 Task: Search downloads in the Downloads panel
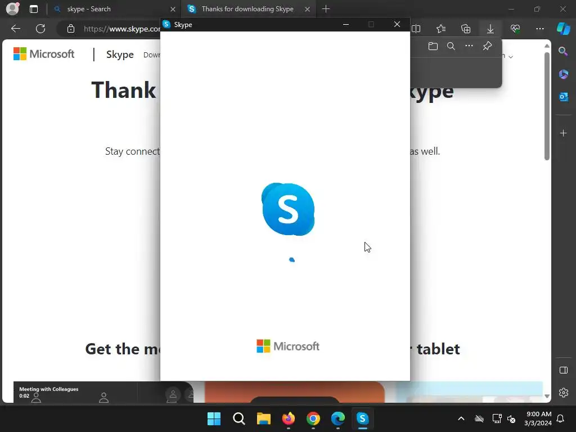tap(451, 46)
